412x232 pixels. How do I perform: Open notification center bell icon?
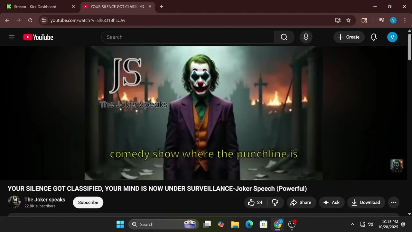coord(403,224)
